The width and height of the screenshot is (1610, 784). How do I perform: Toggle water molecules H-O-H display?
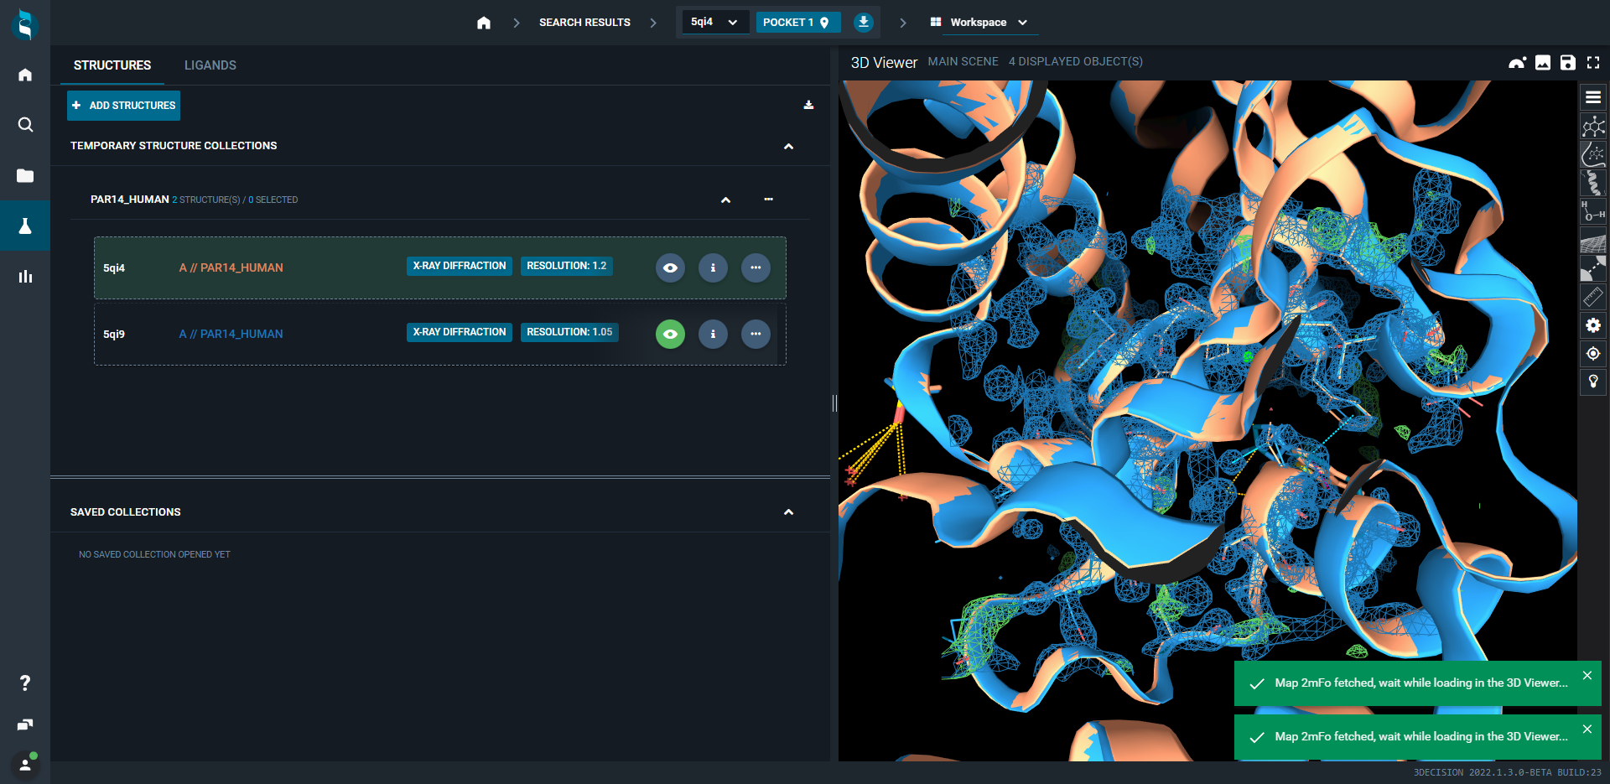pos(1593,211)
